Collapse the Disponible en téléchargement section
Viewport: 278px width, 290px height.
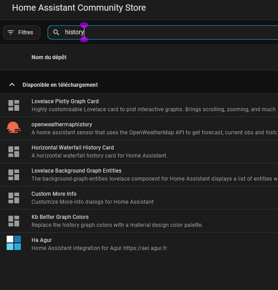[x=12, y=85]
